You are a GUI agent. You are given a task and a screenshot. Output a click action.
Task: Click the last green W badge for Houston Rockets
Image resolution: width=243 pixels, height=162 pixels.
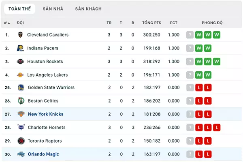217,62
